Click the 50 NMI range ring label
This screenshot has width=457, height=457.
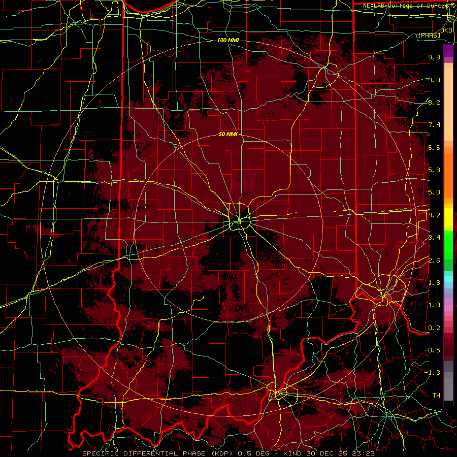(228, 134)
